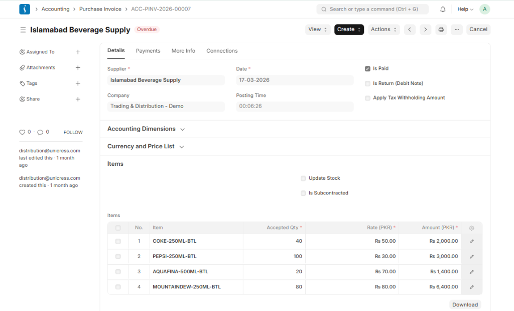
Task: Print this purchase invoice
Action: coord(441,30)
